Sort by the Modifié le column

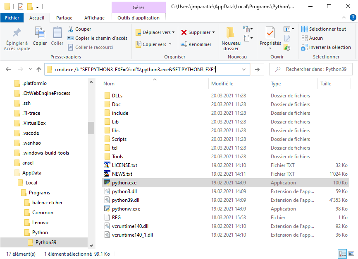(222, 84)
